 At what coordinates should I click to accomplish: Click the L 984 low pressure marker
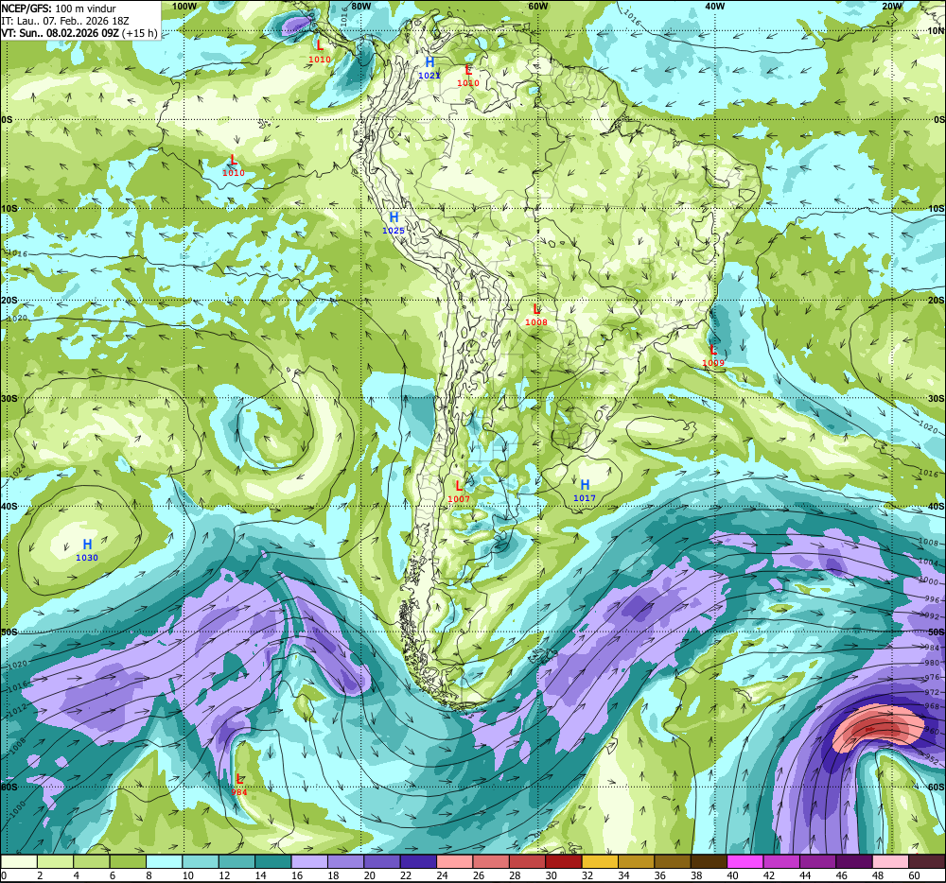click(x=239, y=784)
